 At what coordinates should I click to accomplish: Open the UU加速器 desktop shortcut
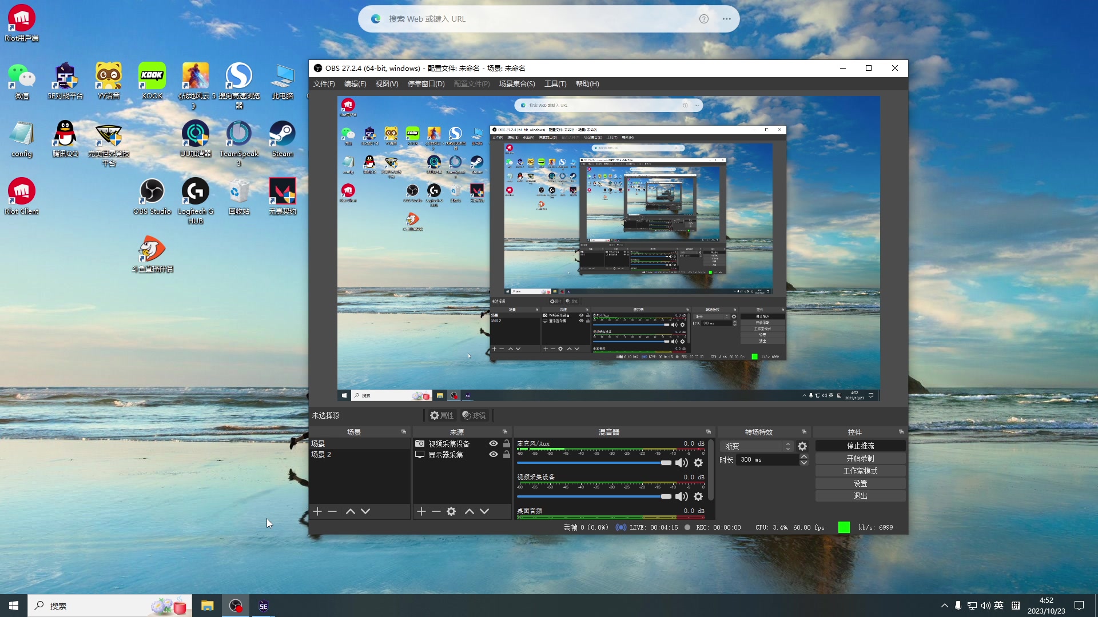tap(196, 139)
